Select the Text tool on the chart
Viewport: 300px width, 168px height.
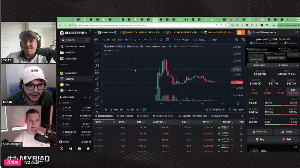[97, 84]
